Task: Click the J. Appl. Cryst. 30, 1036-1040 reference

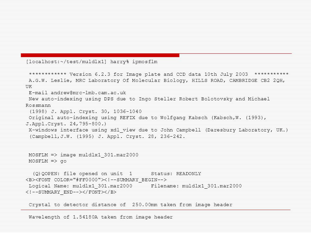Action: tap(86, 112)
